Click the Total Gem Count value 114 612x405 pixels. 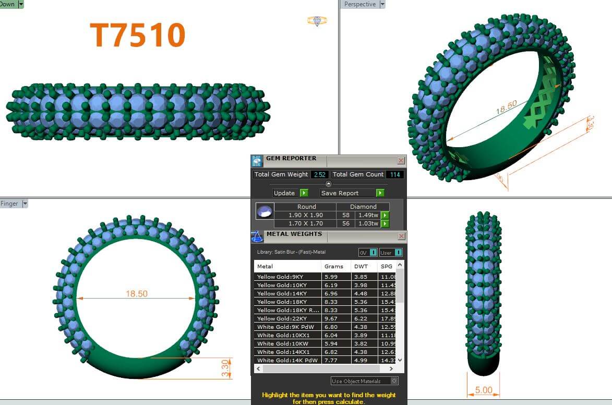point(395,174)
